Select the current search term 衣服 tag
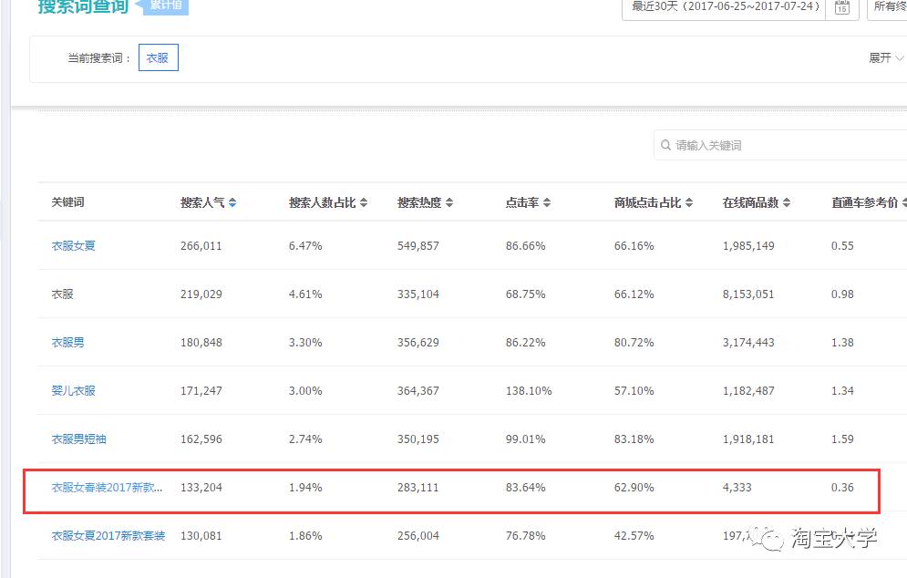 pyautogui.click(x=158, y=58)
